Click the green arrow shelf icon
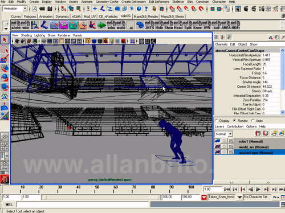 (102, 25)
